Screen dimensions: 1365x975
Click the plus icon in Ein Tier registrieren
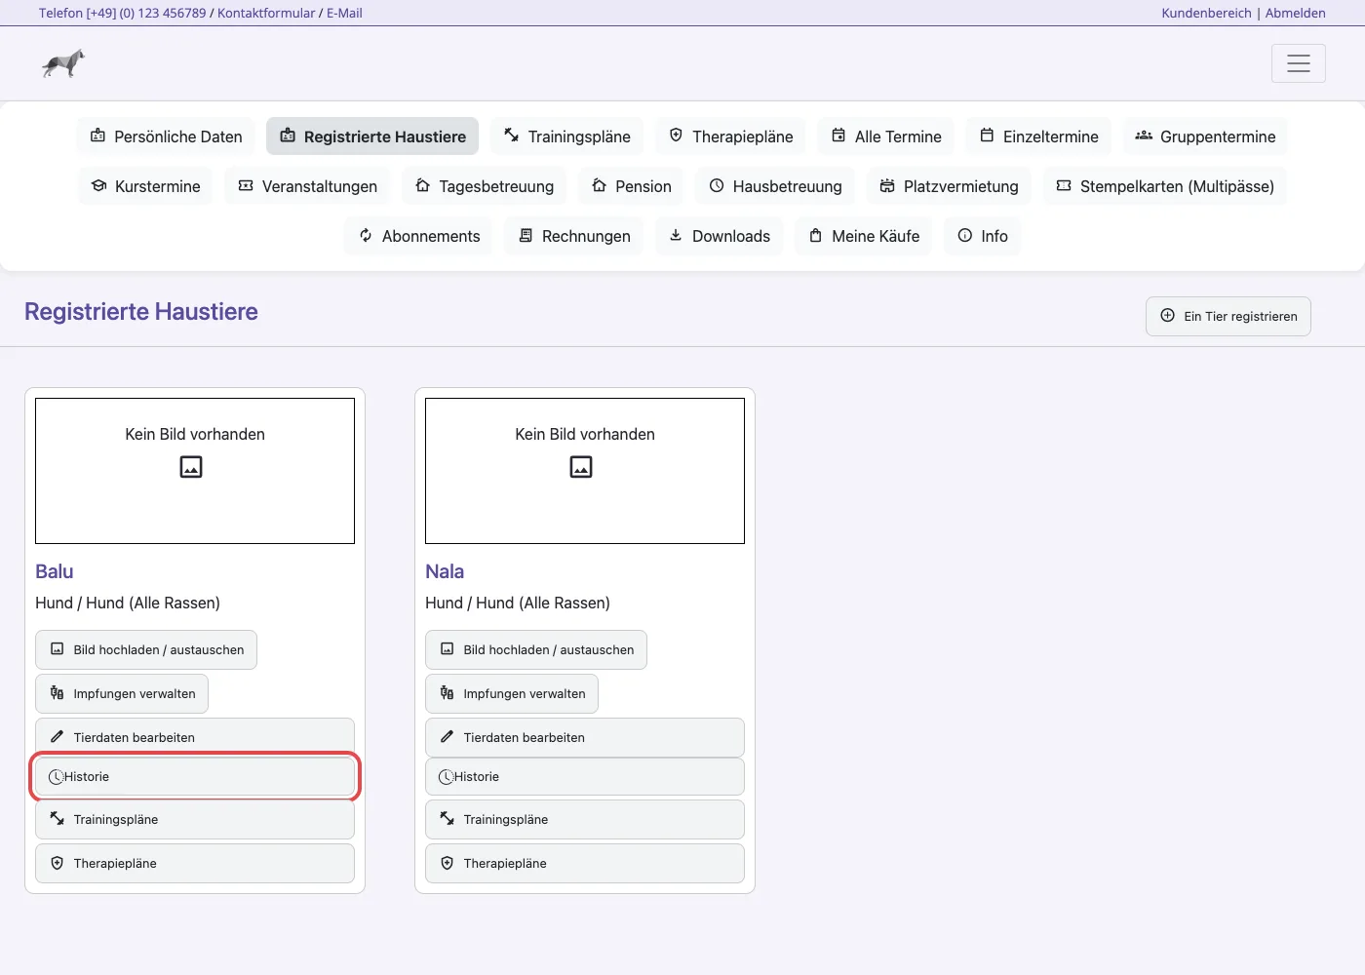point(1167,316)
